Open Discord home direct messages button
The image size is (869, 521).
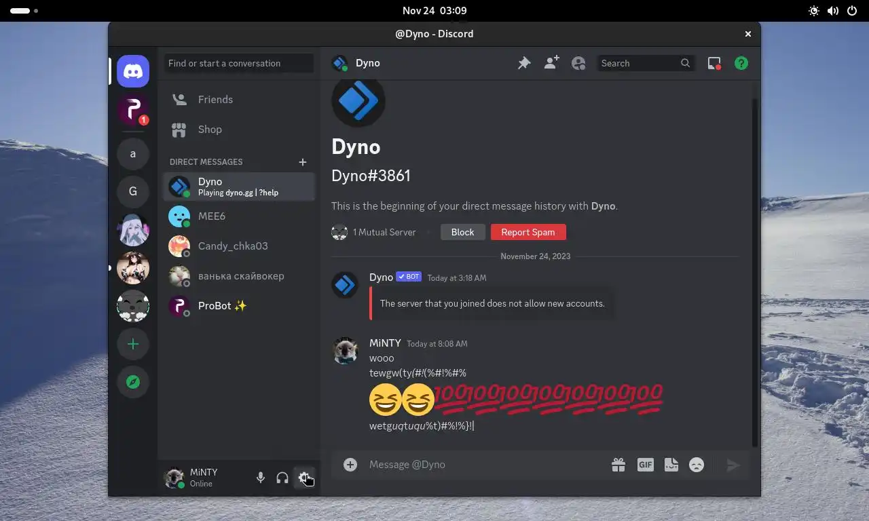133,71
